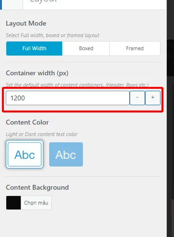
Task: Select the blue Abc dark content option
Action: coord(66,154)
